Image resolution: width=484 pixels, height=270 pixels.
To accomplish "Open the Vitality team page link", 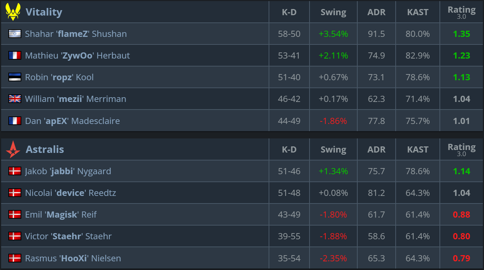I will point(44,12).
